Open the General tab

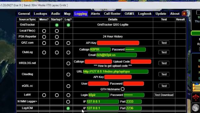coord(24,14)
